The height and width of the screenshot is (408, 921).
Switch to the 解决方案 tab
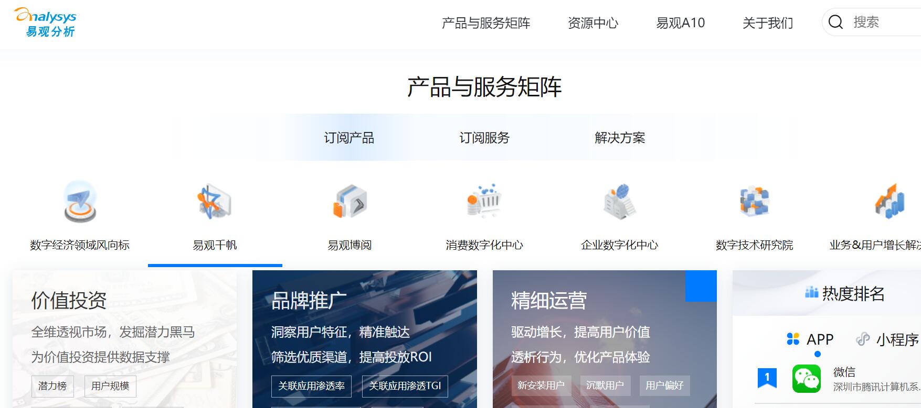point(620,138)
